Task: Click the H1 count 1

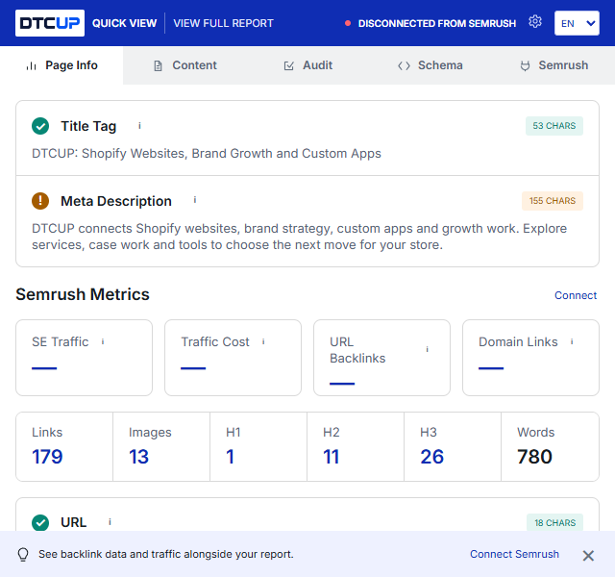Action: click(231, 457)
